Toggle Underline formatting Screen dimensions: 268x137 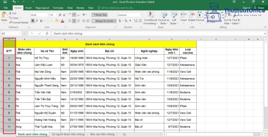41,21
